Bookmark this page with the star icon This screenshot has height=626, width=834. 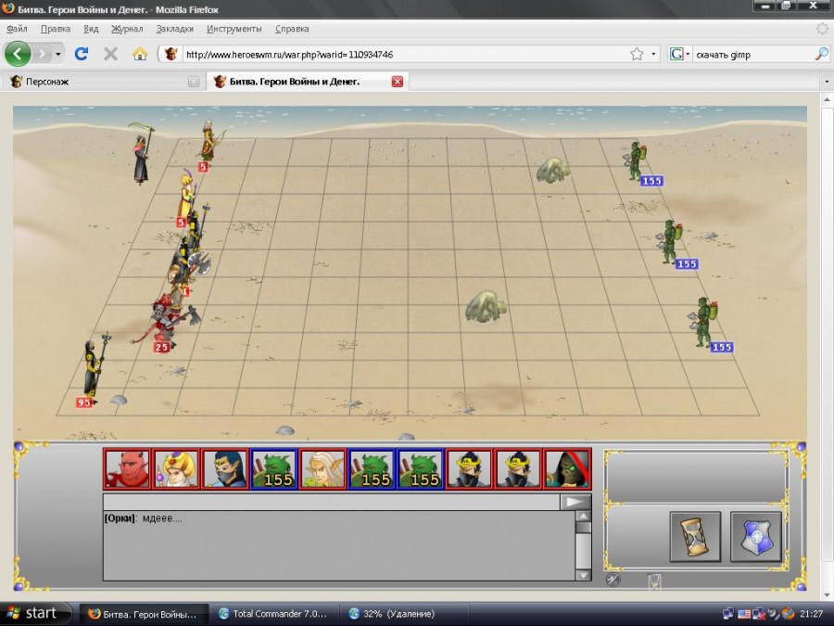click(637, 54)
